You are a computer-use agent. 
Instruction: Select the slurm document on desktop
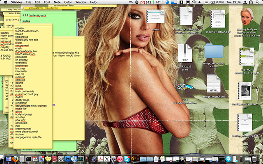click(155, 16)
